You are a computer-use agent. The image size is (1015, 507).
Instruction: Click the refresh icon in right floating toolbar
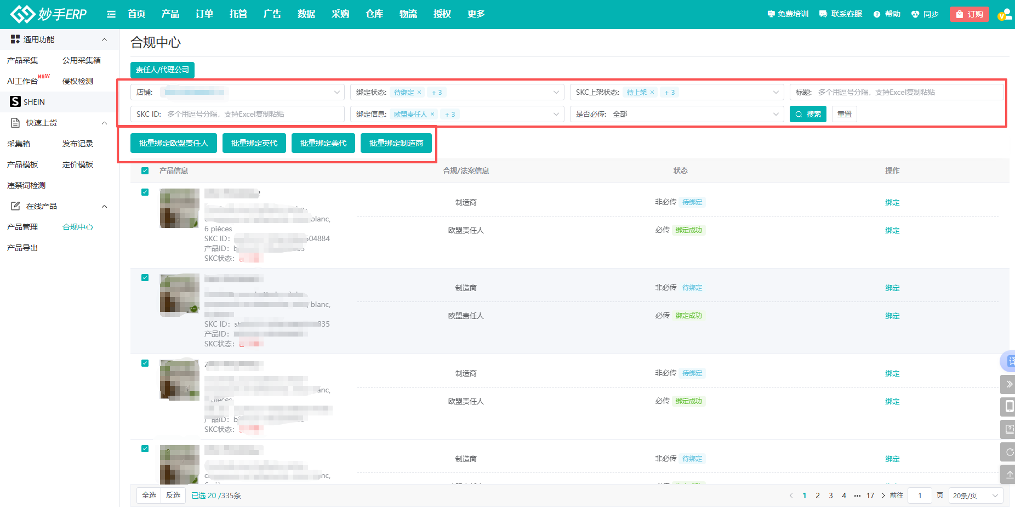pos(1009,452)
